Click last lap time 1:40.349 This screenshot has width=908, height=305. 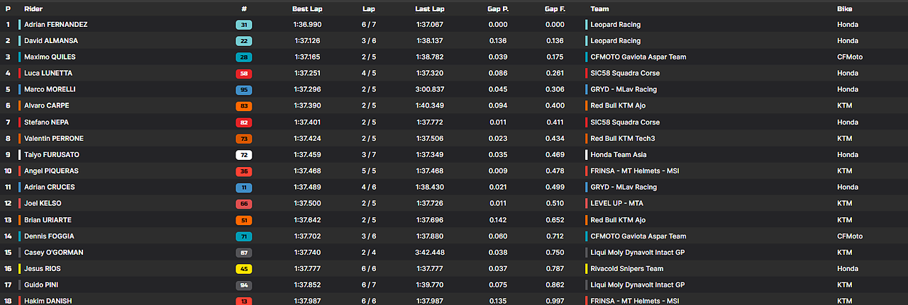click(x=431, y=106)
